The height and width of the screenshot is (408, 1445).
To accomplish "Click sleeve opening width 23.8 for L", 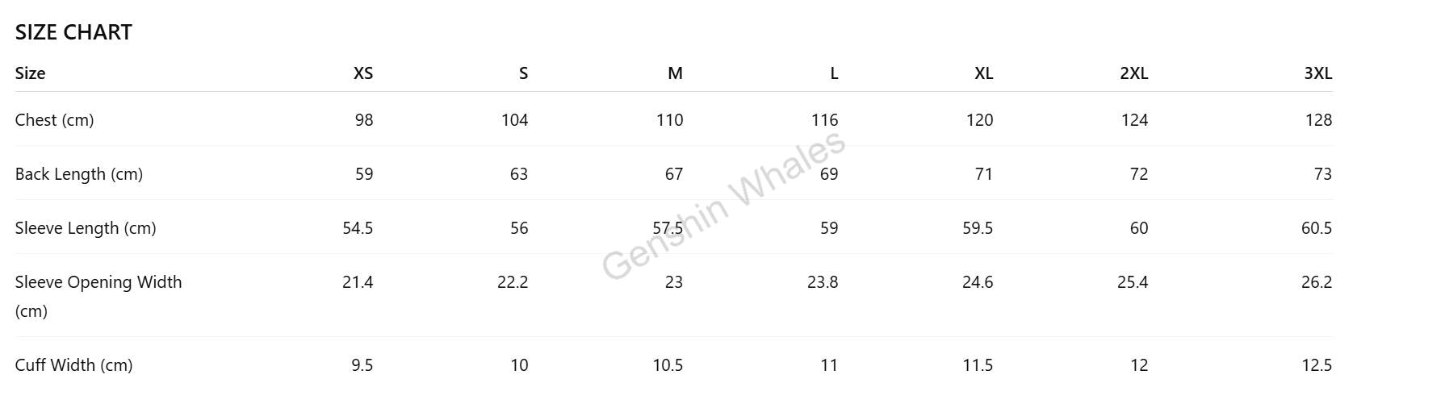I will pyautogui.click(x=823, y=282).
